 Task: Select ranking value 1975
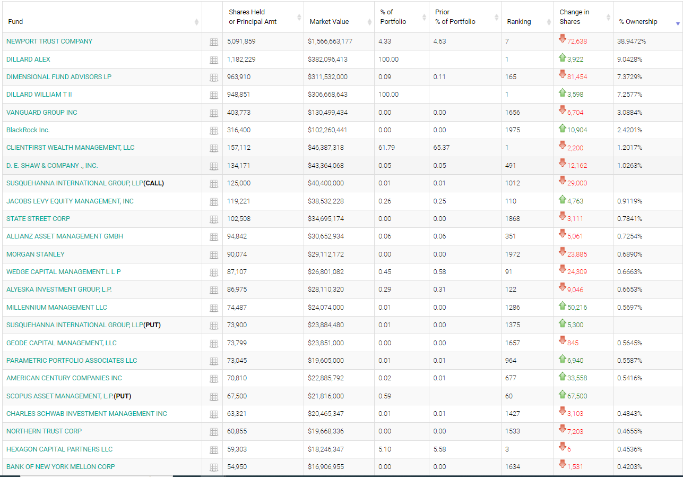[513, 130]
